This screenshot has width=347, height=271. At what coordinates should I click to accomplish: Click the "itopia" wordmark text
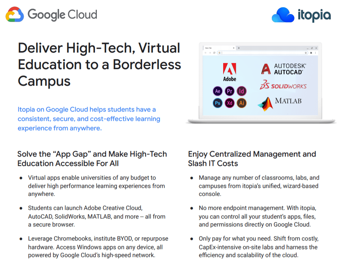coord(314,15)
